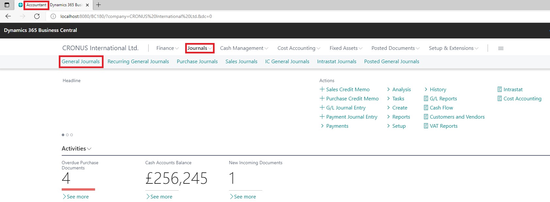The height and width of the screenshot is (202, 550).
Task: Open General Journals
Action: point(81,61)
